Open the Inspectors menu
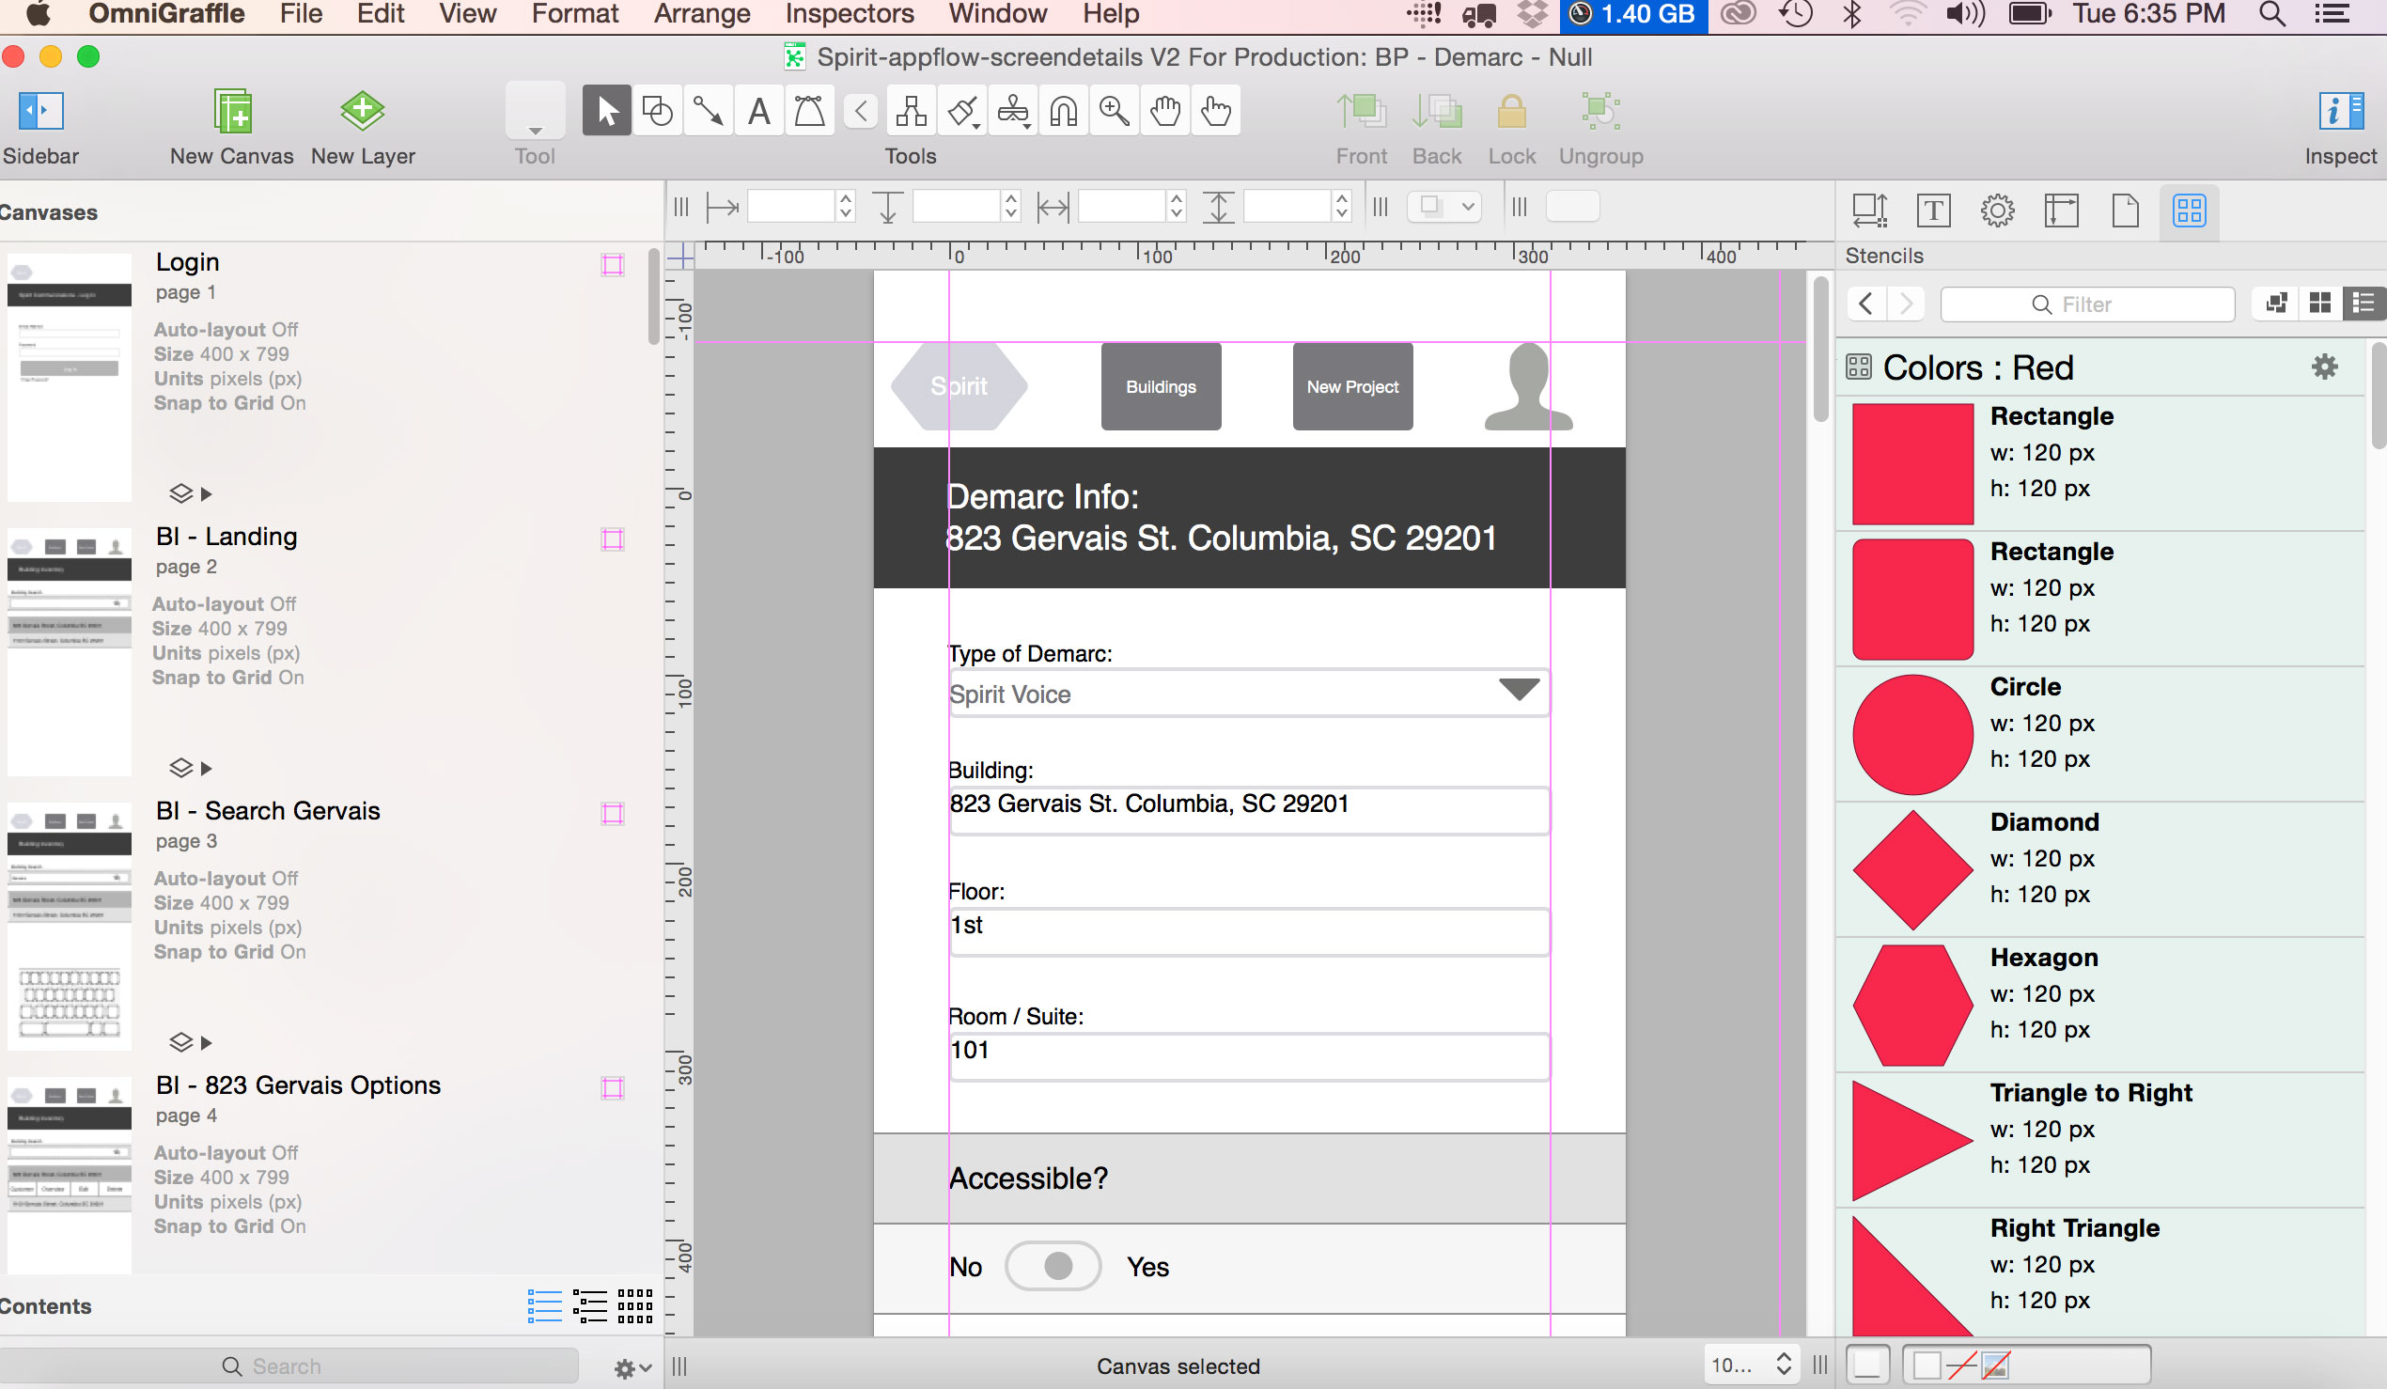 tap(850, 14)
